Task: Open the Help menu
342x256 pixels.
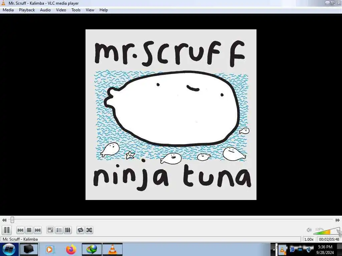Action: click(x=104, y=10)
